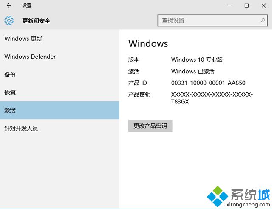Select 激活 in sidebar

click(x=59, y=110)
